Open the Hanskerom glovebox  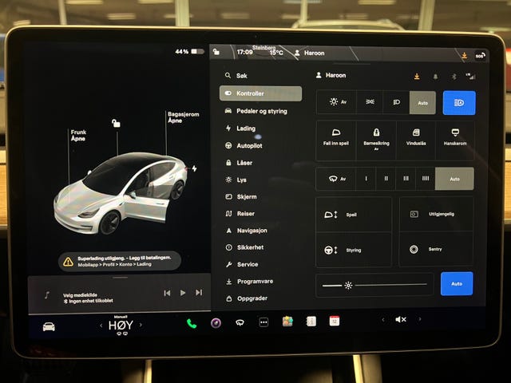pos(455,140)
